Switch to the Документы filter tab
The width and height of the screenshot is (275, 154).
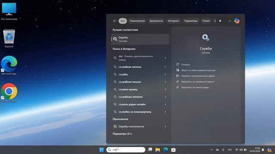click(x=156, y=21)
